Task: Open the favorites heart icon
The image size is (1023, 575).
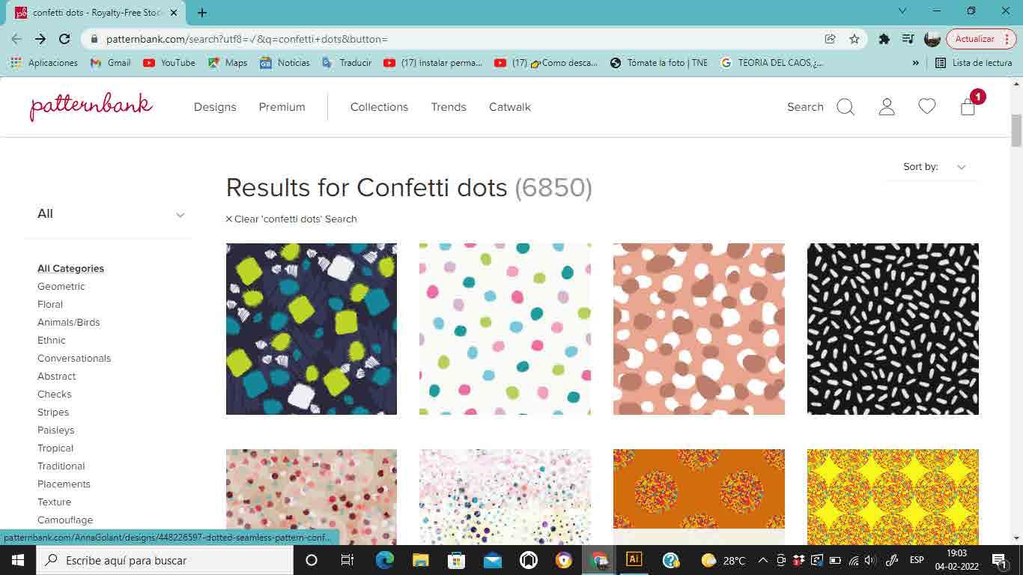Action: 927,107
